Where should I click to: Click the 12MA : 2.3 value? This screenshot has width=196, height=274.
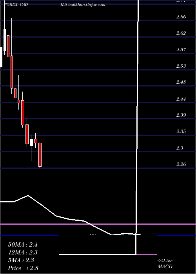pos(23,252)
